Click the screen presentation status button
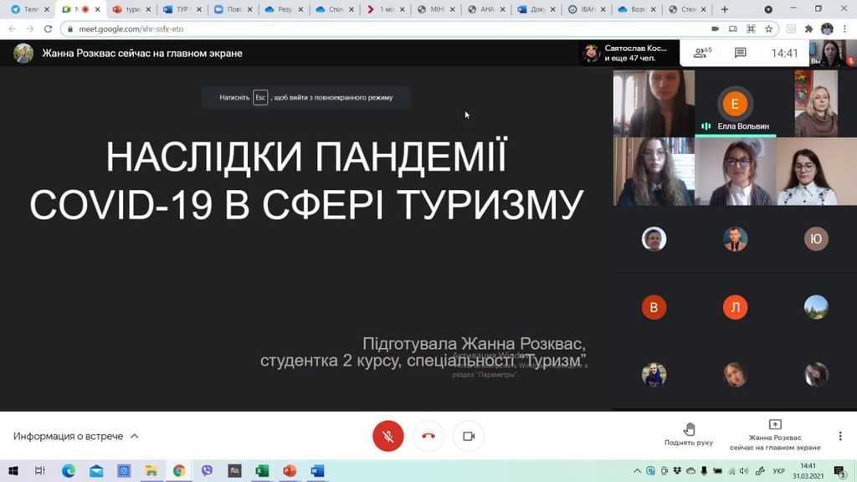This screenshot has height=482, width=857. (x=775, y=435)
